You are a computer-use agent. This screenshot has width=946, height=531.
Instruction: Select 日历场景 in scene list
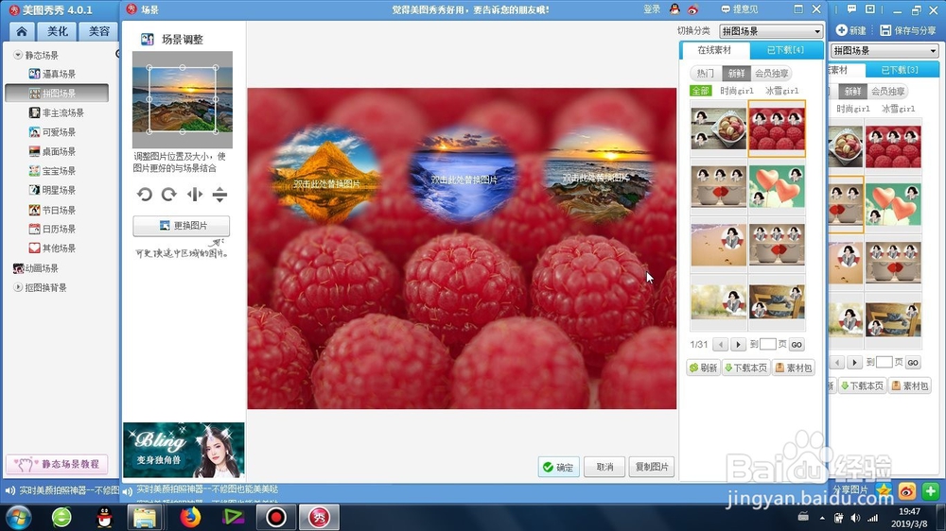pyautogui.click(x=52, y=229)
